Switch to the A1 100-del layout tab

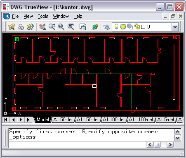(x=113, y=120)
